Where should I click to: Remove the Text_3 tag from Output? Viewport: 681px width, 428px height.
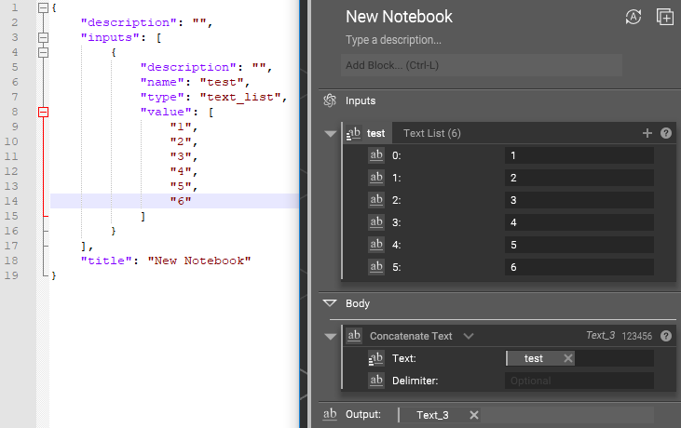(x=474, y=415)
